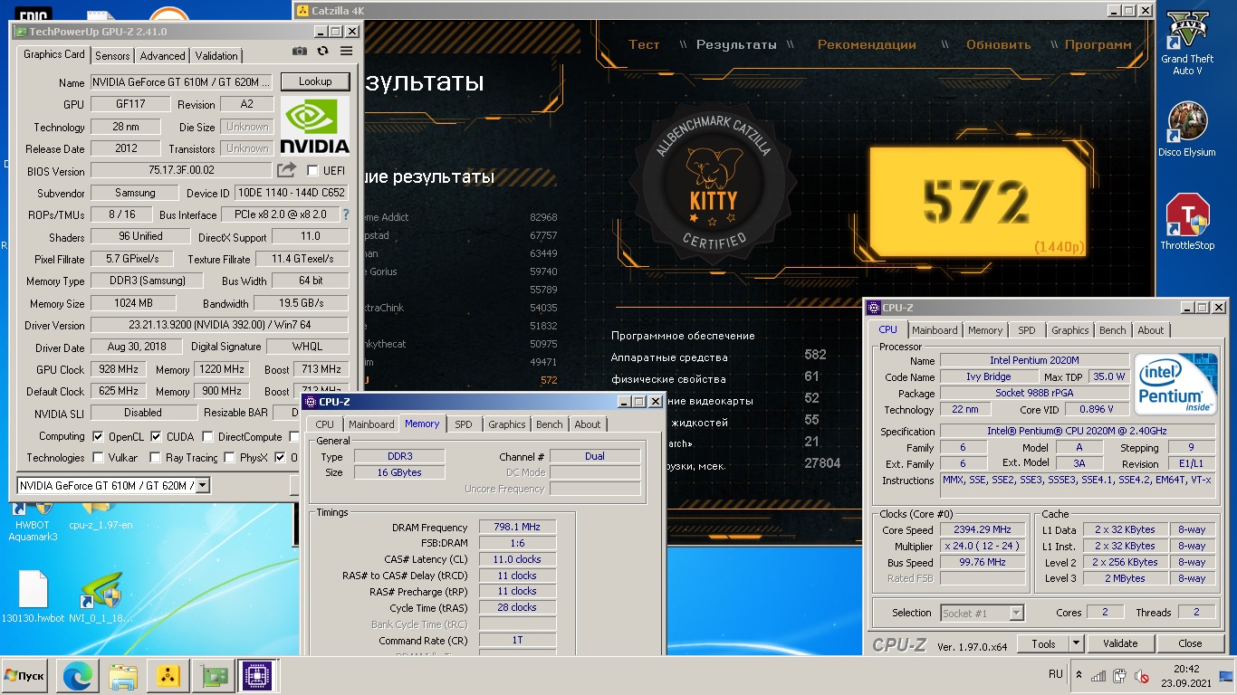Open Disco Elysium desktop shortcut

pos(1187,129)
